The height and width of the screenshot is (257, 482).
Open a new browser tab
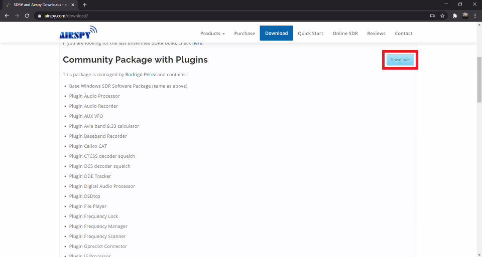pos(84,5)
